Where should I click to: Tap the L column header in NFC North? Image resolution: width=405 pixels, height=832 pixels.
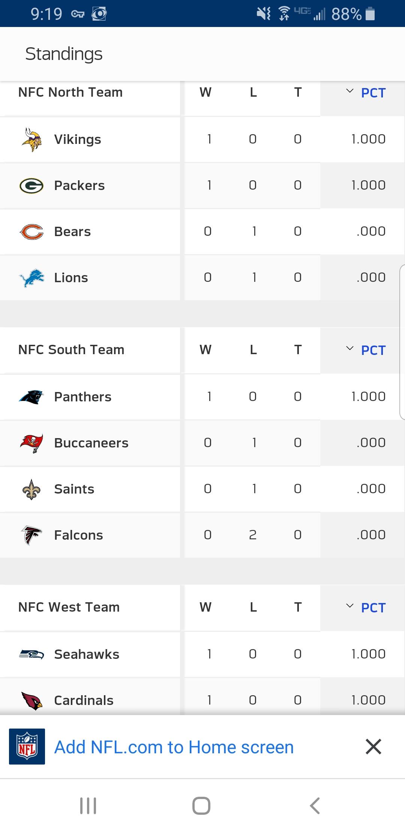click(253, 92)
